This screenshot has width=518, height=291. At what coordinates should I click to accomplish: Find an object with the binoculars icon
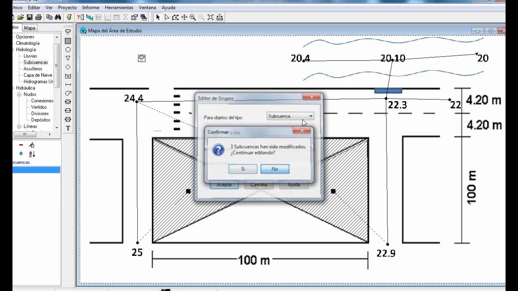(58, 17)
